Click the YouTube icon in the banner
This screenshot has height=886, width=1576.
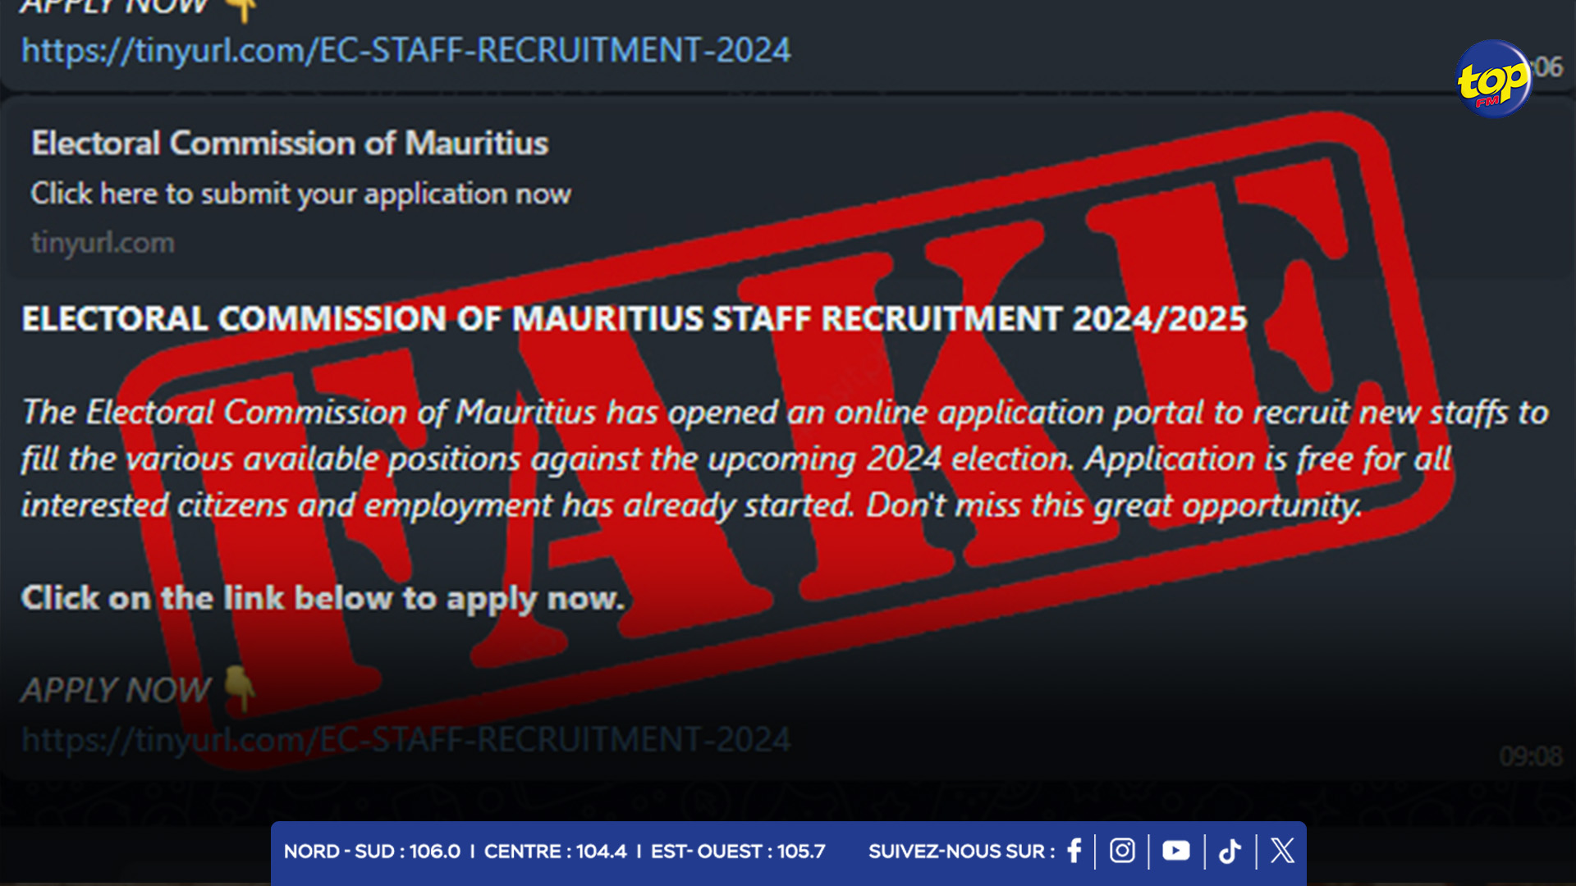(x=1175, y=851)
